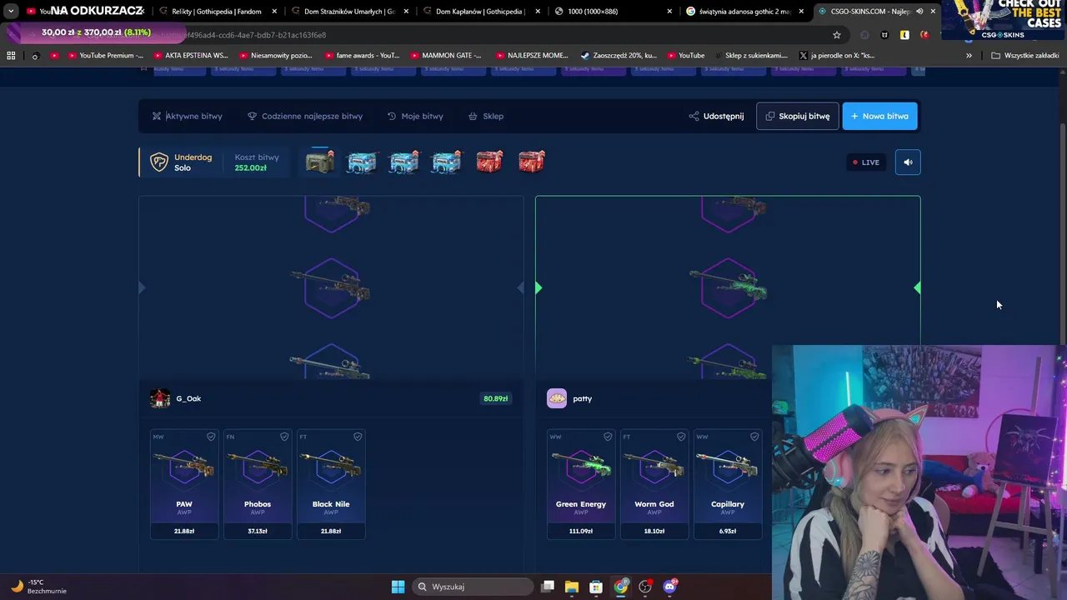The image size is (1067, 600).
Task: Click G_Oak player name
Action: coord(188,398)
